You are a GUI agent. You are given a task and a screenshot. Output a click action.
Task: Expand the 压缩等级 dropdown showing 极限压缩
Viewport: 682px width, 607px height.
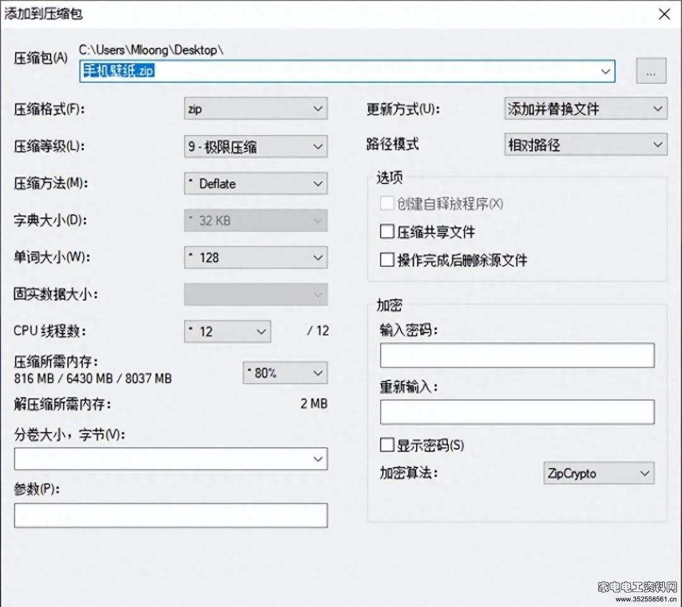pos(256,147)
